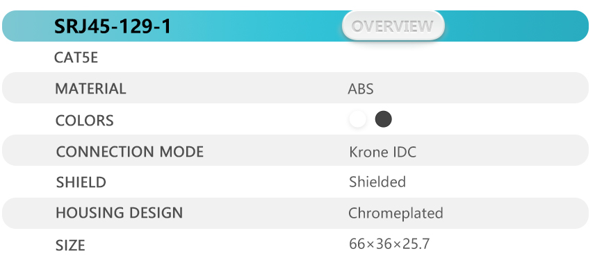
Task: Click the CONNECTION MODE label
Action: 130,152
